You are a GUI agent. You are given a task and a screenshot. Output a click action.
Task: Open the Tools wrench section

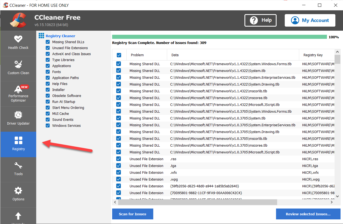pos(18,169)
